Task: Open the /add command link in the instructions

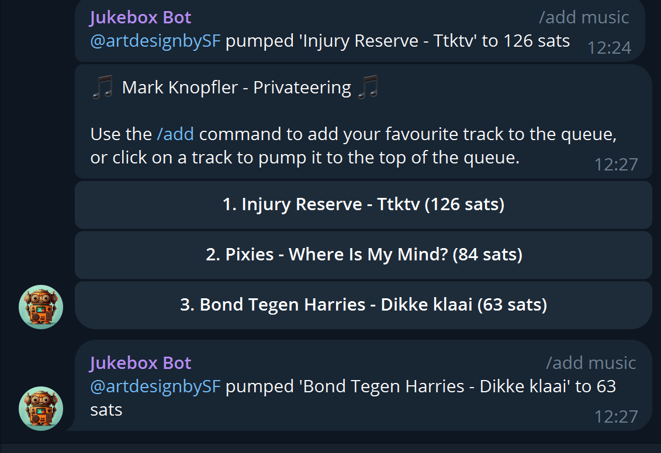Action: (x=175, y=134)
